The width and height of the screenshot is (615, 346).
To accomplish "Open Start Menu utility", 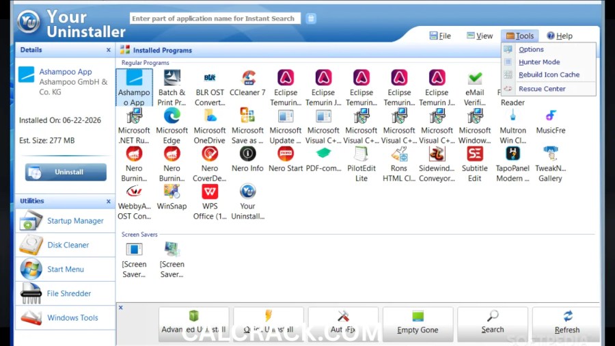I will (65, 269).
